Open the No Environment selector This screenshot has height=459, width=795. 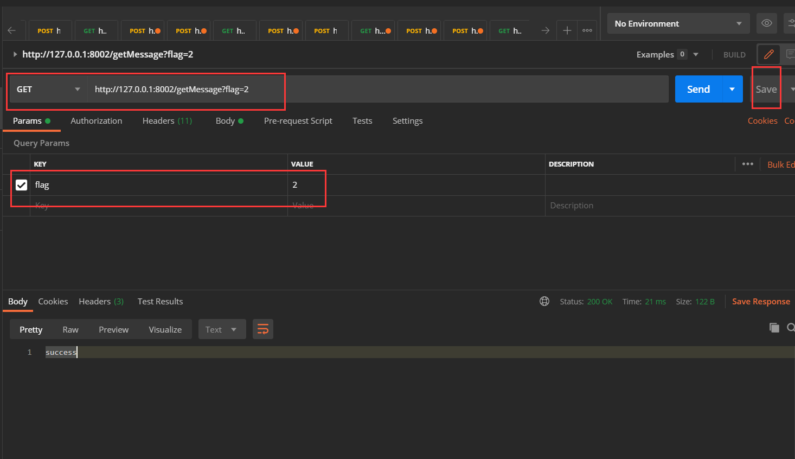point(678,23)
